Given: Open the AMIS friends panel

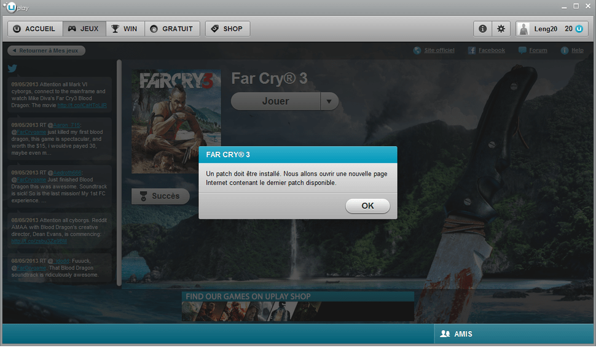Looking at the screenshot, I should coord(514,334).
